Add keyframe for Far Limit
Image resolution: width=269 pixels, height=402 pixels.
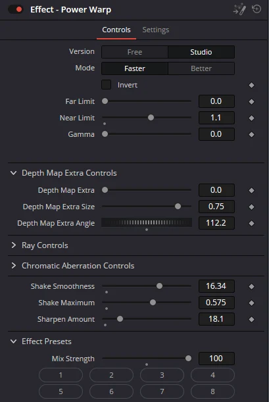point(252,101)
